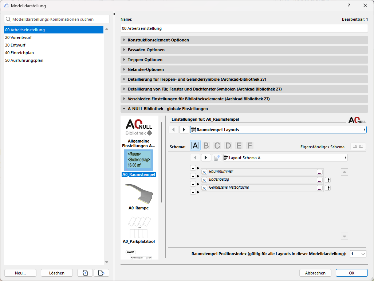Select schema E icon
Image resolution: width=374 pixels, height=281 pixels.
pos(239,145)
